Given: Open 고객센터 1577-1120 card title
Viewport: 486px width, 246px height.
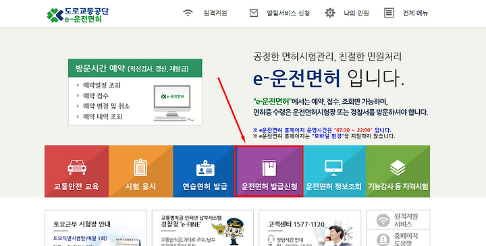Looking at the screenshot, I should coord(296,224).
